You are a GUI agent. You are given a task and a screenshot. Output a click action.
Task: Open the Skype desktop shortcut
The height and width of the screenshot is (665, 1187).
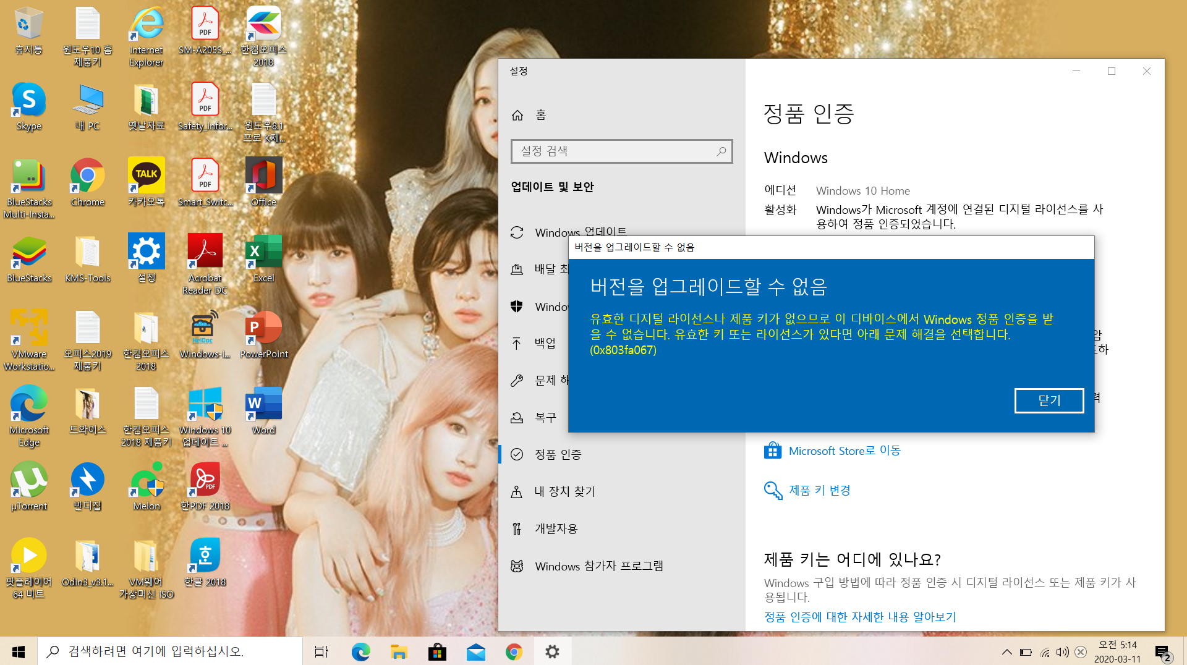coord(28,106)
